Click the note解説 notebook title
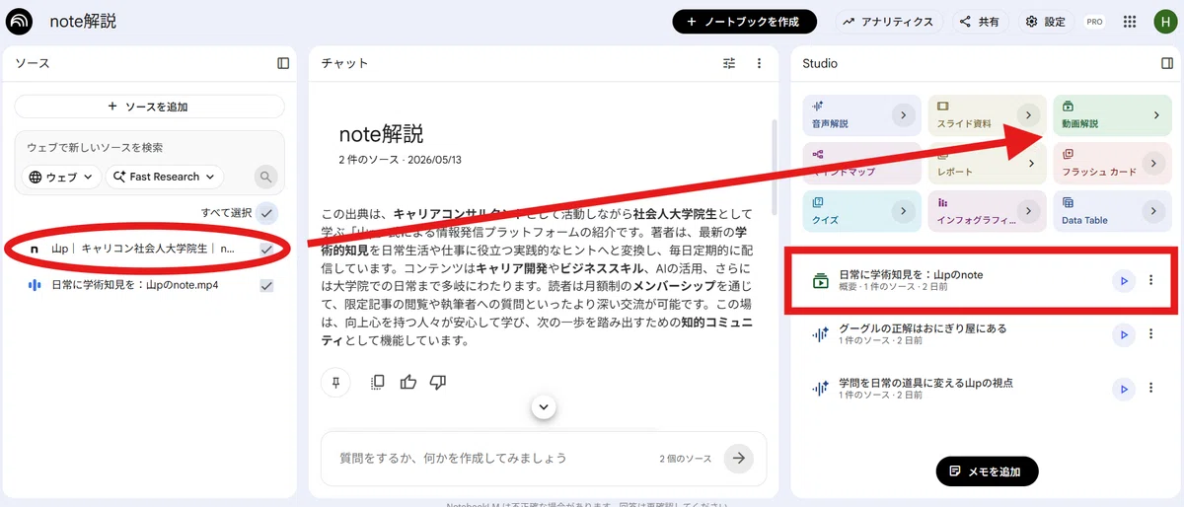 pyautogui.click(x=84, y=21)
